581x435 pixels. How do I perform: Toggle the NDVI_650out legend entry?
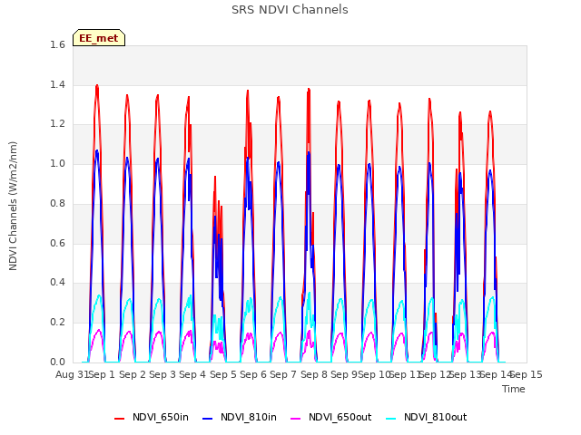tap(330, 417)
